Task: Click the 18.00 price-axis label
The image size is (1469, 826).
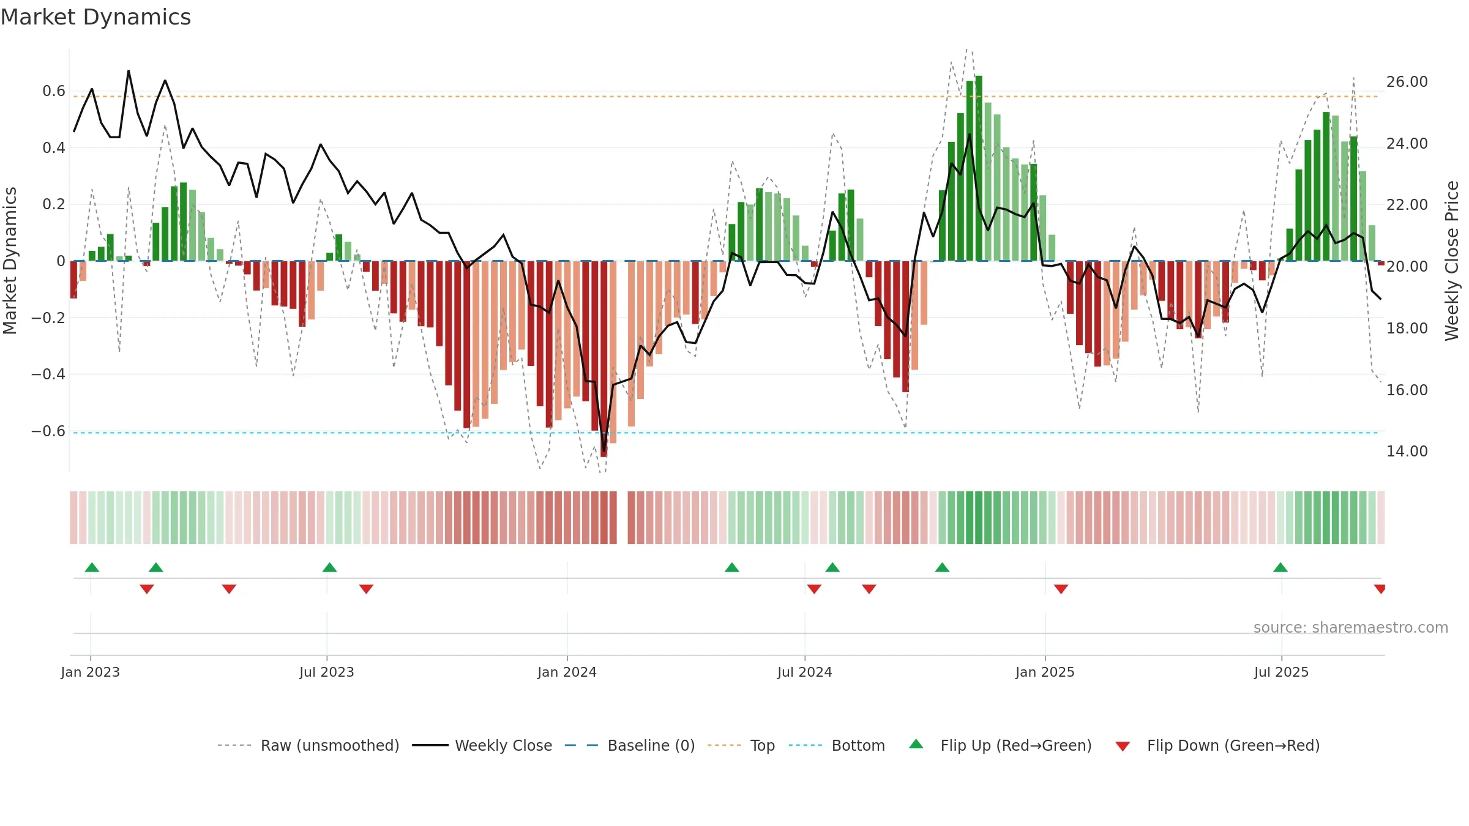Action: coord(1407,329)
